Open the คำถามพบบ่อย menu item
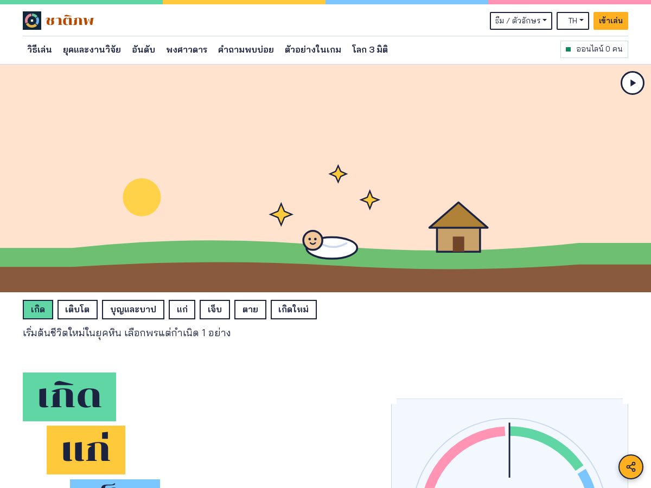 pyautogui.click(x=246, y=49)
